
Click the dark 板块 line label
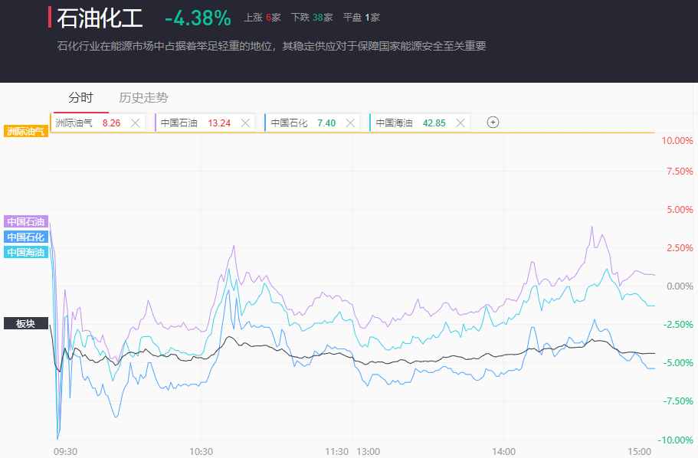point(26,323)
